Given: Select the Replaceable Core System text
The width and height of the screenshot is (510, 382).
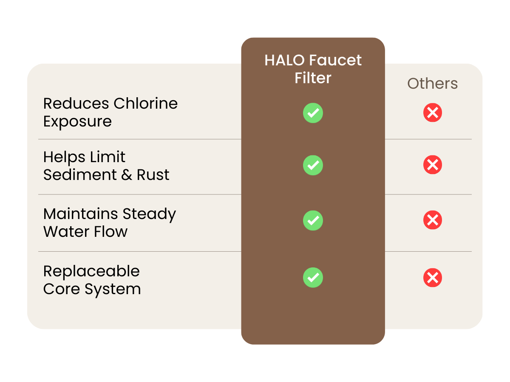Looking at the screenshot, I should point(92,280).
